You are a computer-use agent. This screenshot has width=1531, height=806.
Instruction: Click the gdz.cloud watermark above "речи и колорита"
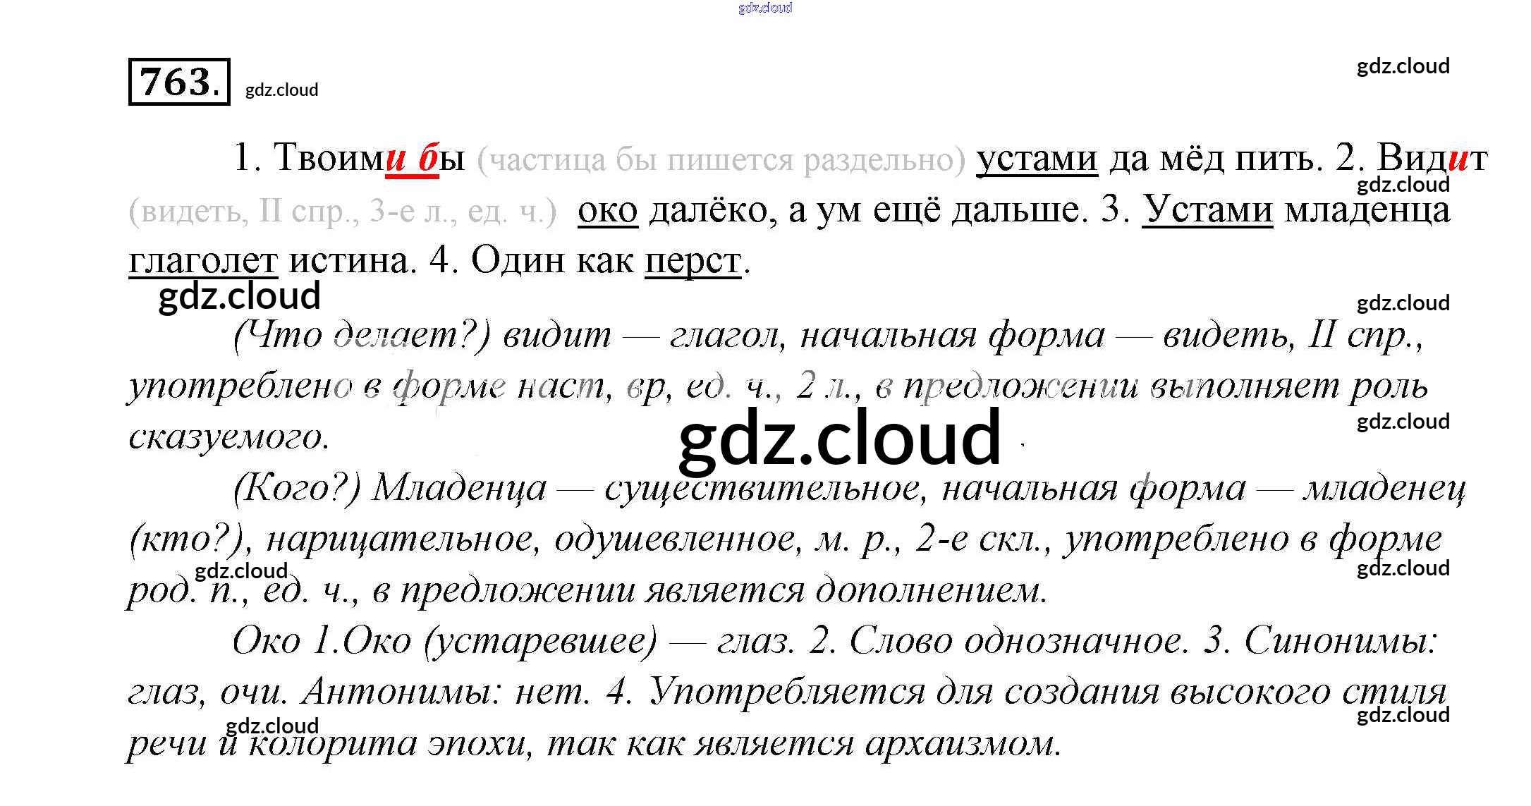(x=272, y=726)
